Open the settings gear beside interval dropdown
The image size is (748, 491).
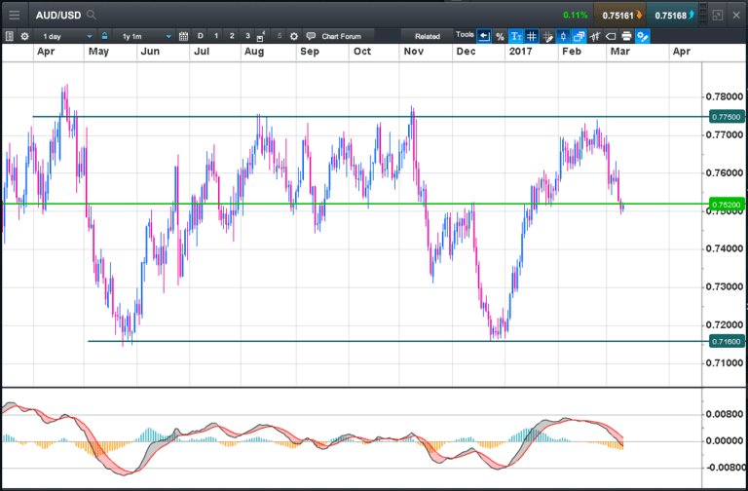pyautogui.click(x=24, y=36)
